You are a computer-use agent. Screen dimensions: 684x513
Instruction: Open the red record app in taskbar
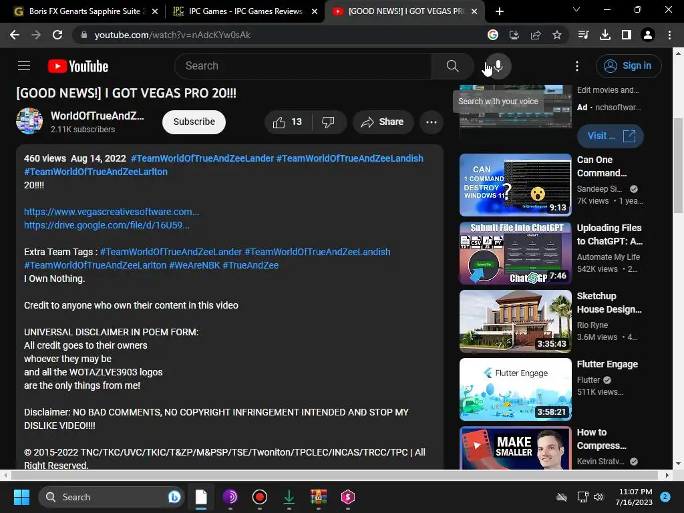coord(260,497)
